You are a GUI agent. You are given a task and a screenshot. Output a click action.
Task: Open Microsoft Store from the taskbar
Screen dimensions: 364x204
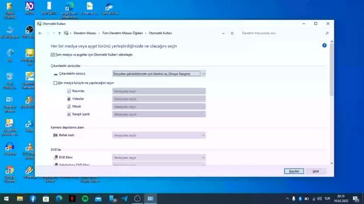[46, 199]
